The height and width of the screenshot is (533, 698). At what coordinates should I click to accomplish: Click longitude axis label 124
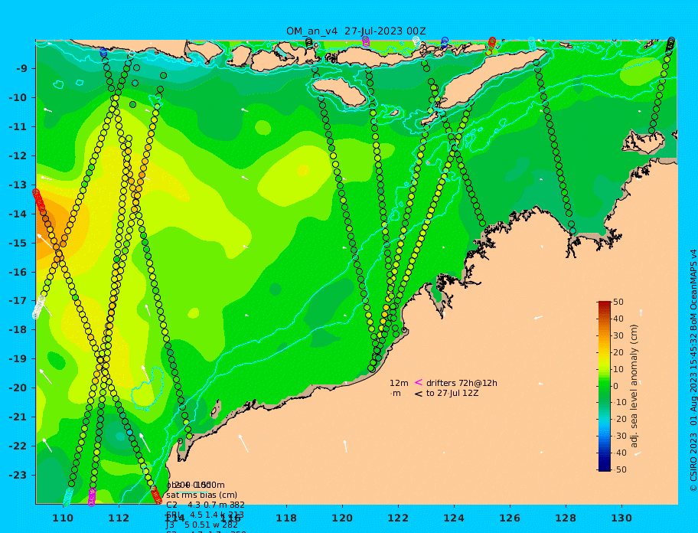click(x=454, y=518)
